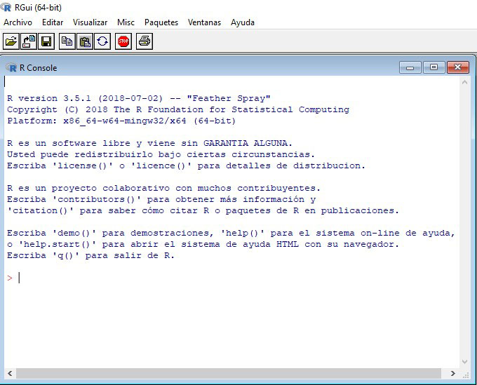This screenshot has width=477, height=385.
Task: Click the Copy and paste refresh icon
Action: pyautogui.click(x=102, y=41)
